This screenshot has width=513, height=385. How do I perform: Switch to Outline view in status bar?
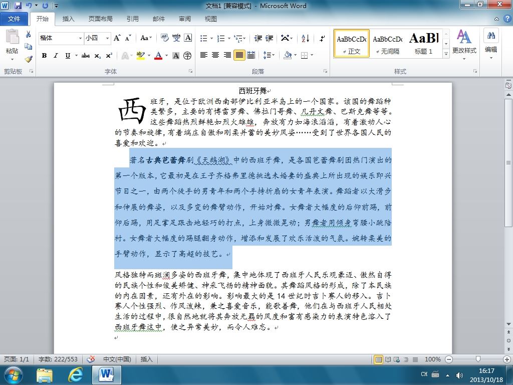[406, 359]
